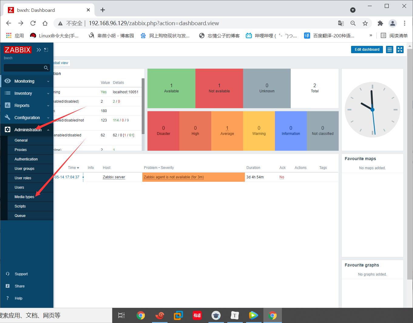The image size is (413, 323).
Task: Click the green Available hosts tile
Action: click(x=171, y=88)
